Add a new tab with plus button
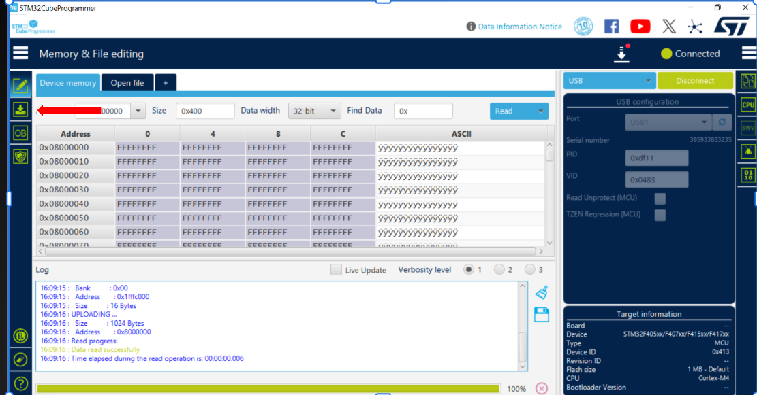 (165, 83)
